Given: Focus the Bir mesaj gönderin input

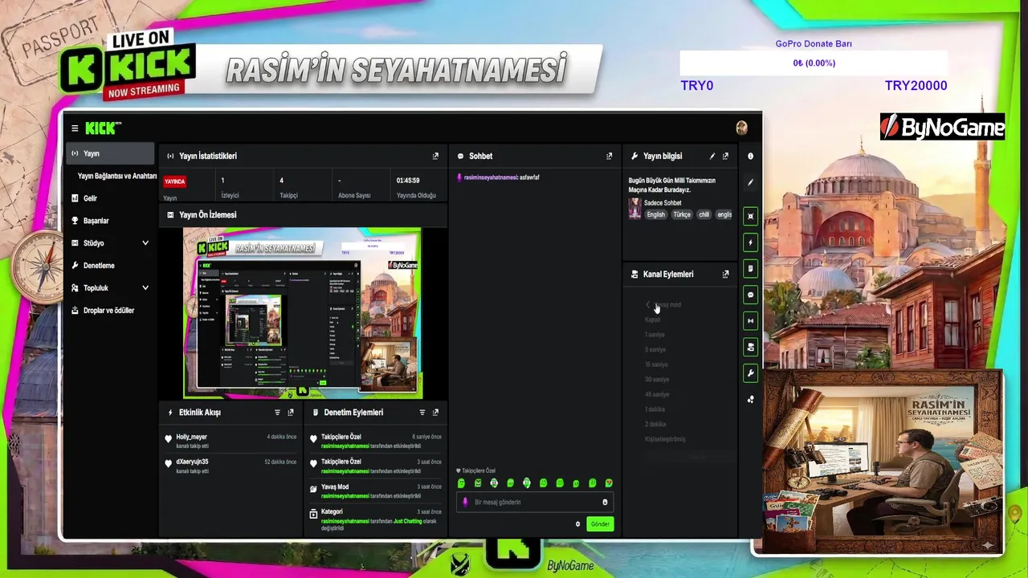Looking at the screenshot, I should pos(535,503).
